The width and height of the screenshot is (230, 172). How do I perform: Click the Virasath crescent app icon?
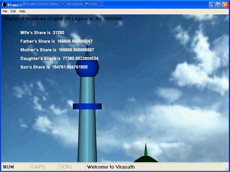pyautogui.click(x=4, y=5)
